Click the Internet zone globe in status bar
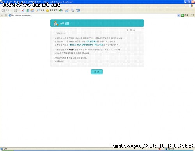This screenshot has height=151, width=195. 167,149
